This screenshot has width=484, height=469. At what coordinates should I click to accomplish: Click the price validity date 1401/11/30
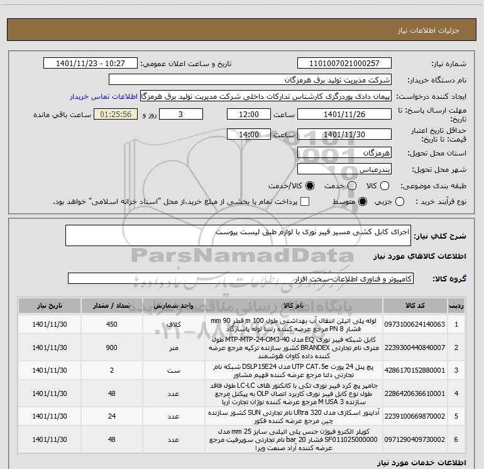point(344,135)
